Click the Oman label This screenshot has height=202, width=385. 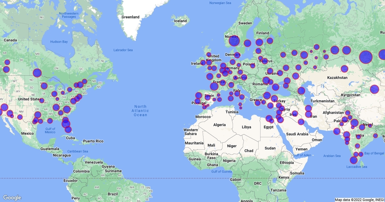tap(317, 140)
